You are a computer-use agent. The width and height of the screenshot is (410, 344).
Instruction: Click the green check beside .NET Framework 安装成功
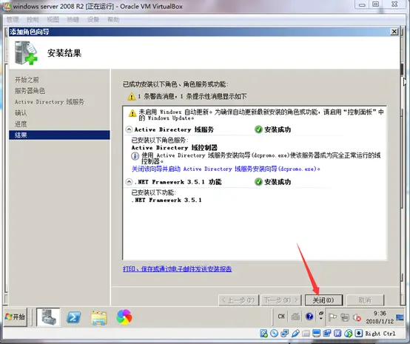(x=258, y=182)
